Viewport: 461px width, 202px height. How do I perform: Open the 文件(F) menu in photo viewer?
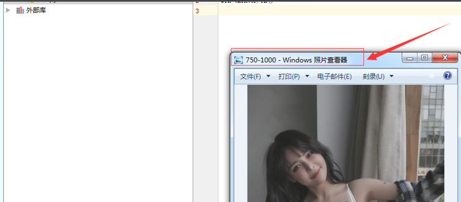pyautogui.click(x=250, y=76)
